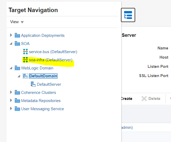The width and height of the screenshot is (171, 142).
Task: Click the target navigation tree icon button
Action: click(x=128, y=15)
